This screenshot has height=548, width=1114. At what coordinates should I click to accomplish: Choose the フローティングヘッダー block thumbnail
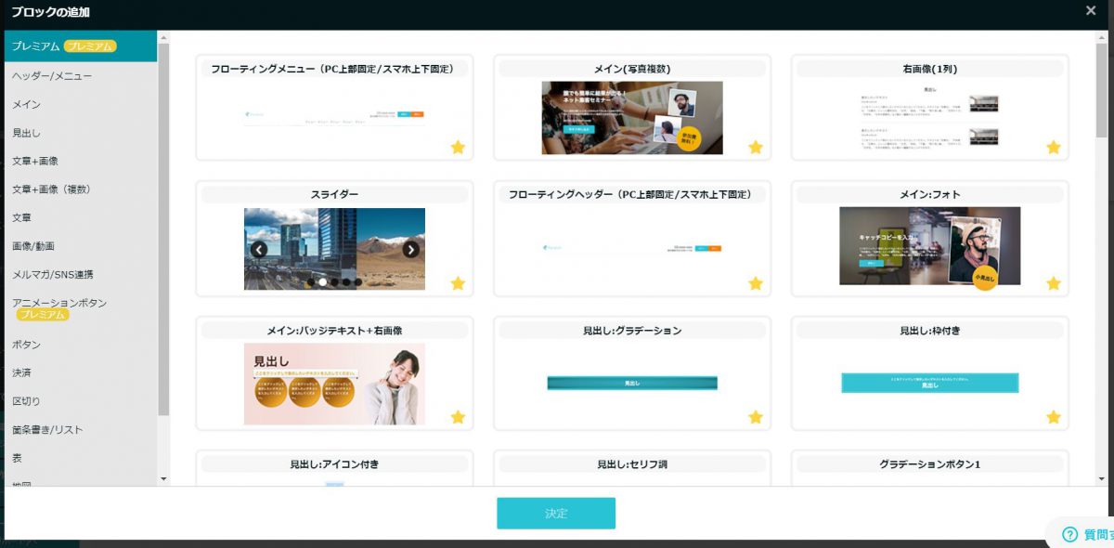click(x=631, y=249)
